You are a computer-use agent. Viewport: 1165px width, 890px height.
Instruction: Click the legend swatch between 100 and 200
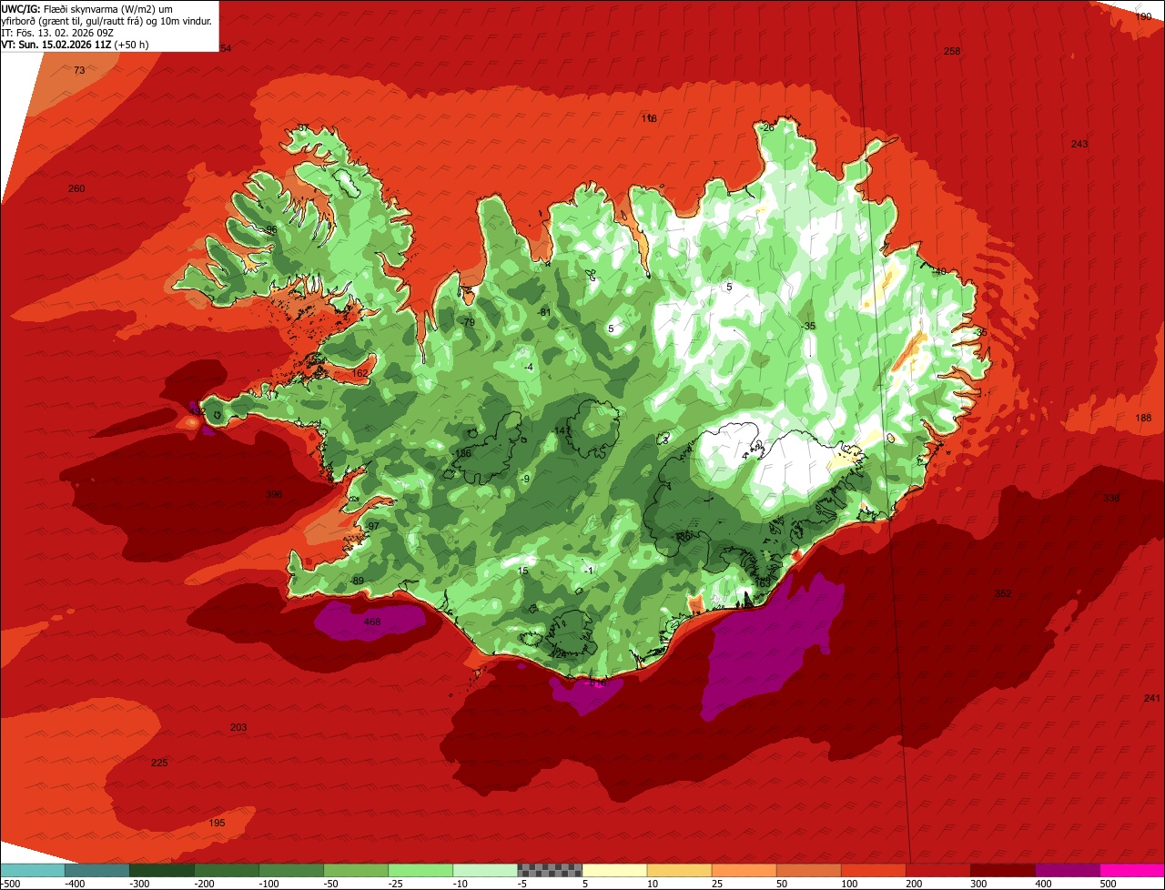(x=873, y=870)
